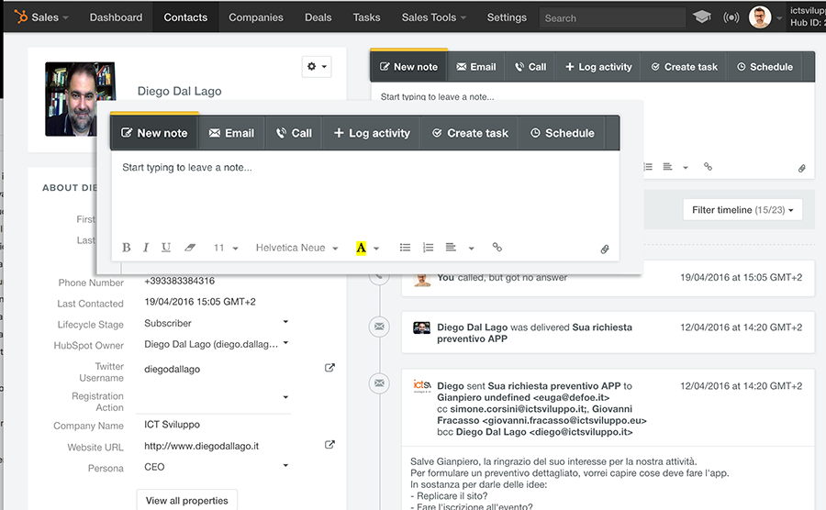826x510 pixels.
Task: Switch to Email tab in enlarged editor
Action: click(x=232, y=133)
